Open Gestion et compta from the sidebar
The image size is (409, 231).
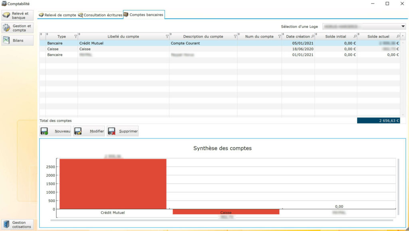17,28
